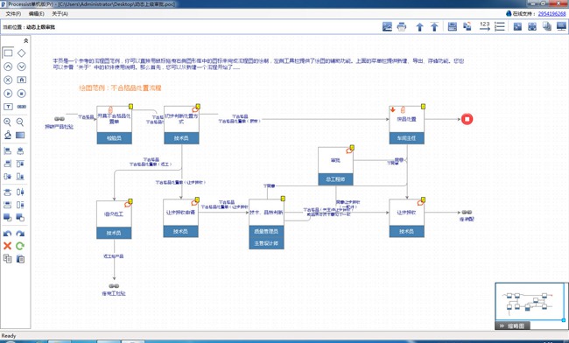
Task: Click the Ready status bar text
Action: click(x=9, y=336)
